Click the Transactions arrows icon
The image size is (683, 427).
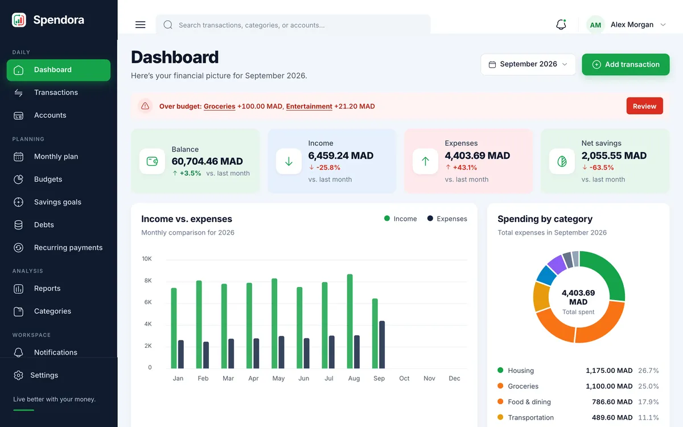click(18, 93)
